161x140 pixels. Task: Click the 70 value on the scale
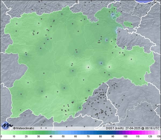[x=88, y=137]
